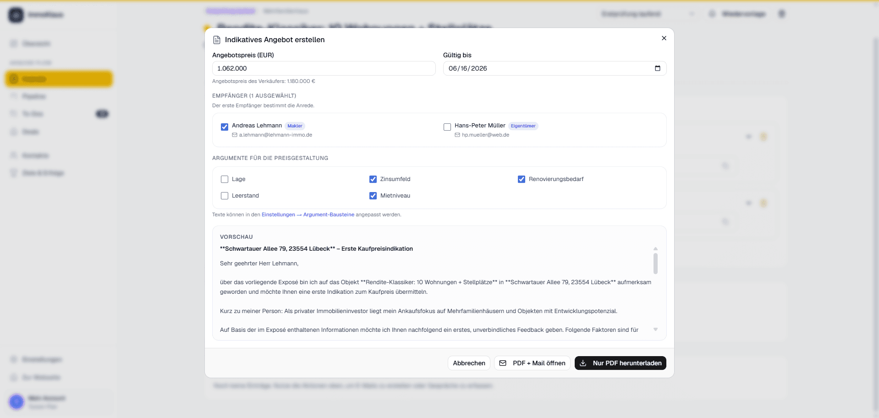Click the 'Kurz zu meiner Person' paragraph
The width and height of the screenshot is (879, 418).
pos(418,311)
